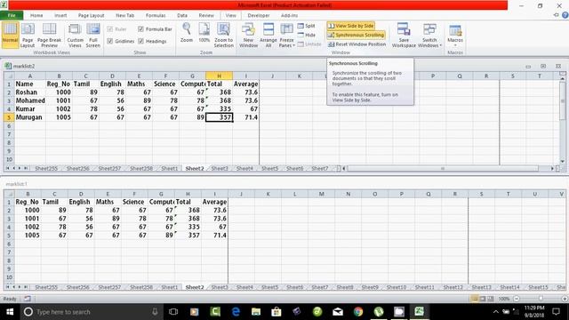Open Excel Help icon
The height and width of the screenshot is (320, 569).
(565, 15)
